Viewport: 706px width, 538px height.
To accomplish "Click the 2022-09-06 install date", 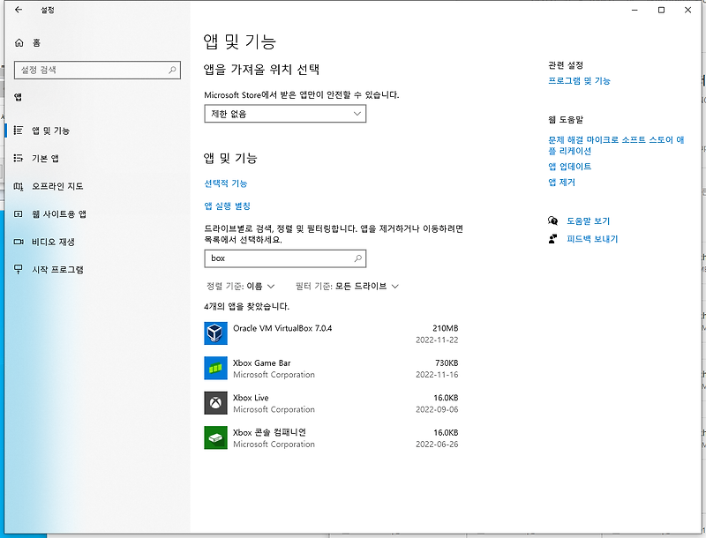I will [437, 409].
